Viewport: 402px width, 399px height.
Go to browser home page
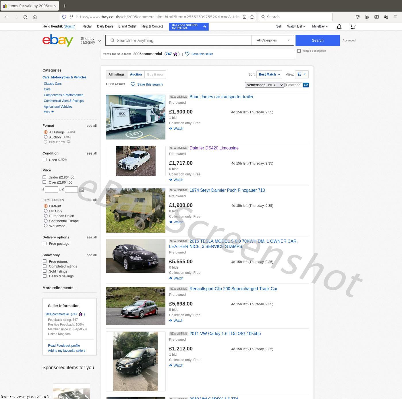click(x=35, y=17)
